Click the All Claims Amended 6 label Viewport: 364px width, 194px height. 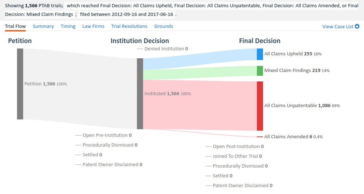(x=288, y=137)
